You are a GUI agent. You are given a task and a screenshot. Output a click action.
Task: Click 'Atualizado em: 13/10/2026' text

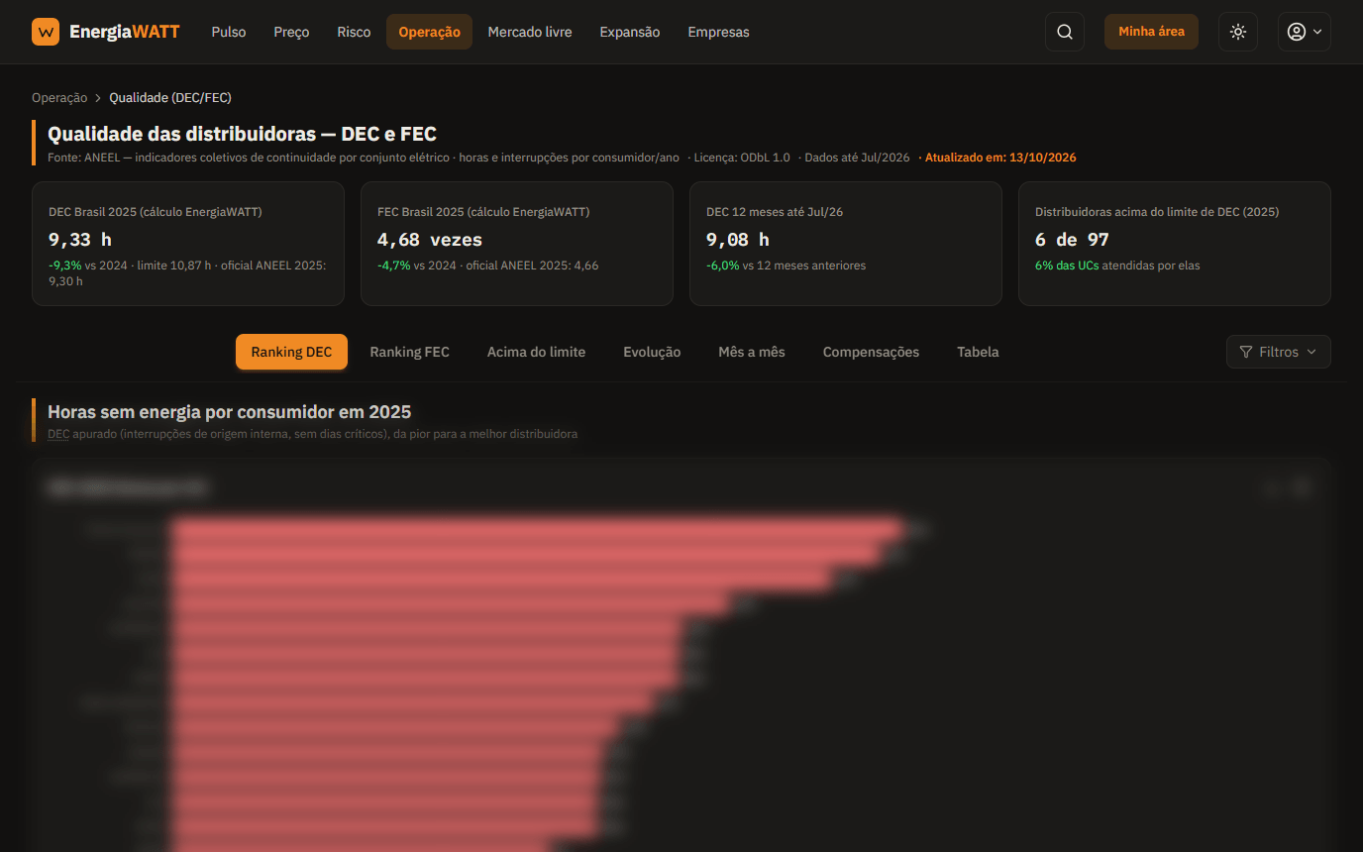1000,158
